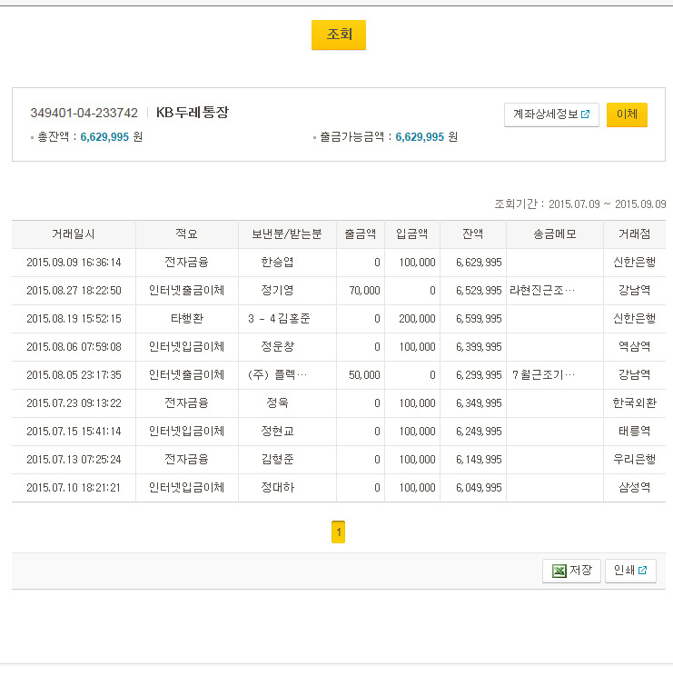
Task: Click the 보낸분/받는분 column header
Action: 286,234
